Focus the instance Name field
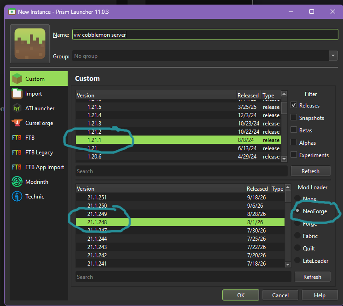 [205, 34]
